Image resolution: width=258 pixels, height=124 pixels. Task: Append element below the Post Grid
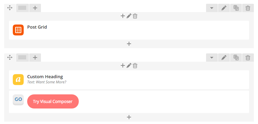click(x=129, y=44)
